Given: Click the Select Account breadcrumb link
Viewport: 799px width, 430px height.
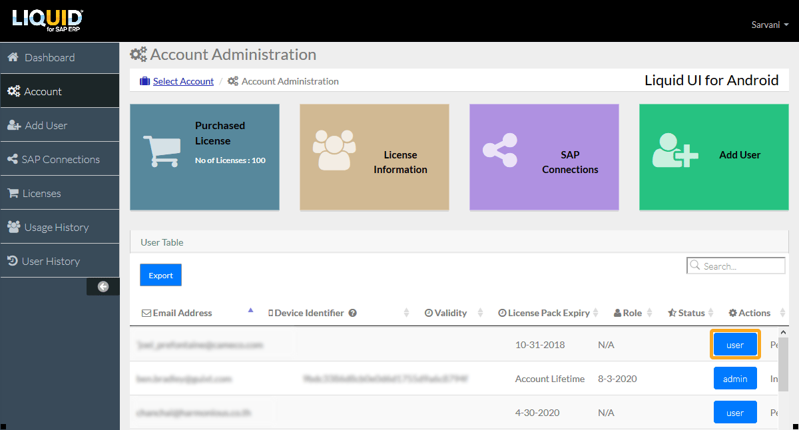Looking at the screenshot, I should click(183, 81).
